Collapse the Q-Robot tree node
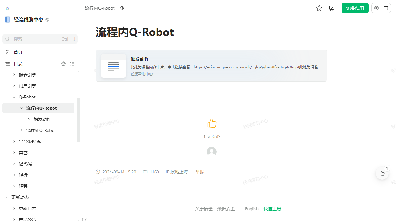The image size is (396, 223). tap(14, 97)
